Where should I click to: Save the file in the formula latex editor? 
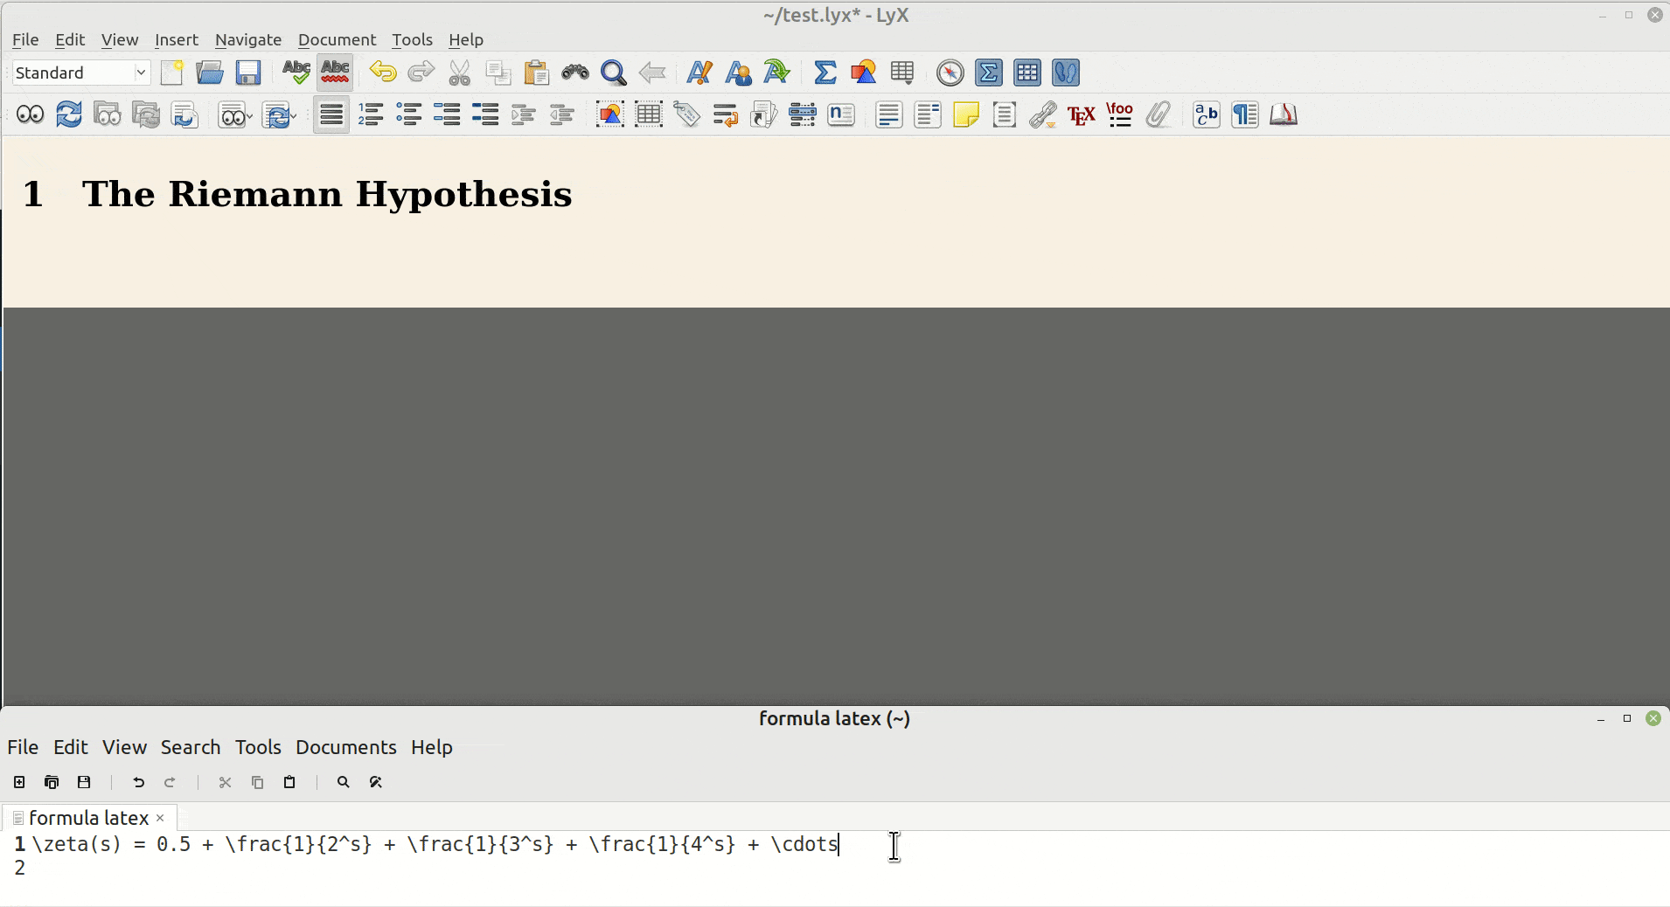click(x=83, y=782)
